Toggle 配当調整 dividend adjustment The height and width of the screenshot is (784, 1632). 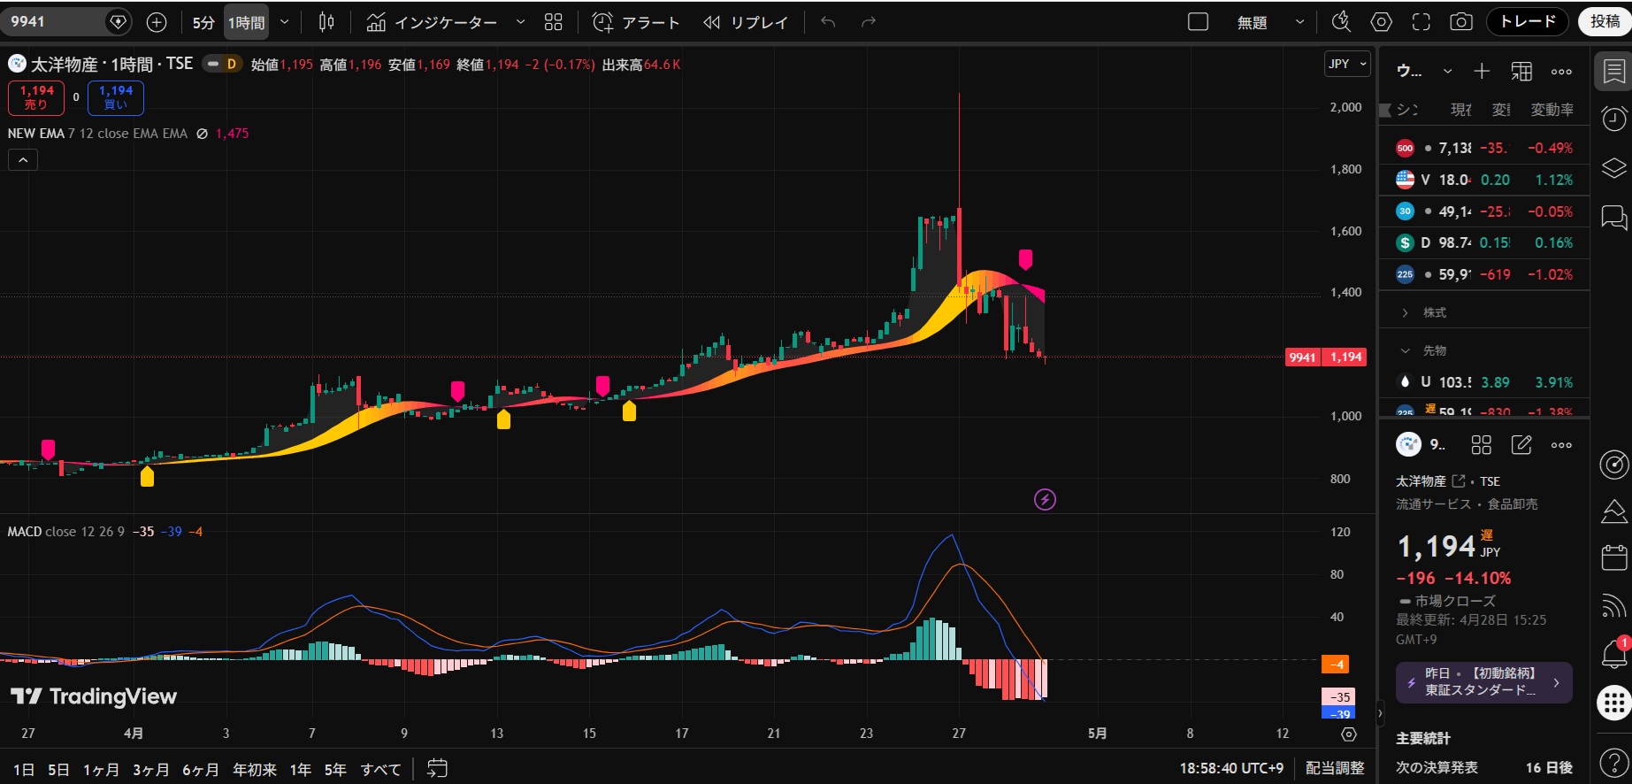(1335, 768)
